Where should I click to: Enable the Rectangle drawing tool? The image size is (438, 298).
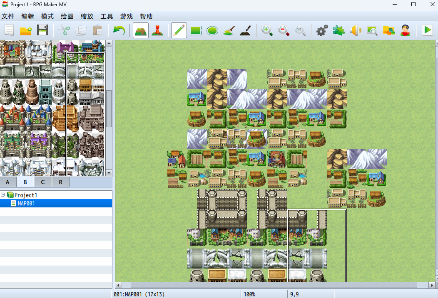[196, 31]
